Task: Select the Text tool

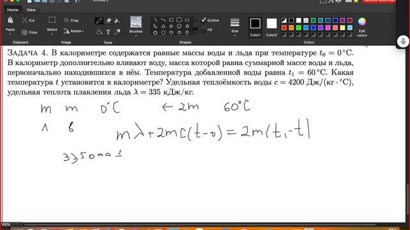Action: [x=108, y=32]
